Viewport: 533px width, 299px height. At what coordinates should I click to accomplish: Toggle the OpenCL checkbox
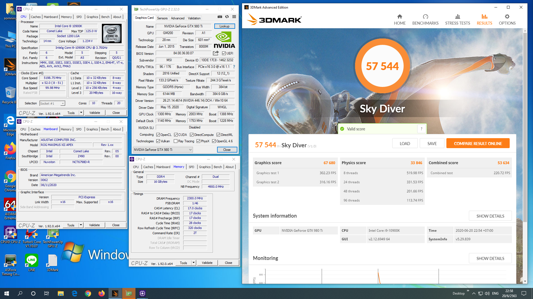pos(158,135)
